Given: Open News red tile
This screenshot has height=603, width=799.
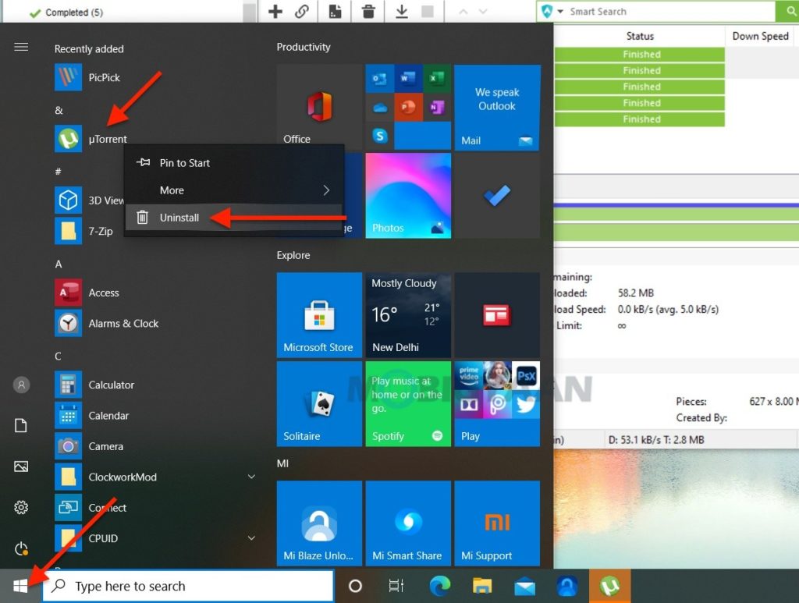Looking at the screenshot, I should click(497, 314).
